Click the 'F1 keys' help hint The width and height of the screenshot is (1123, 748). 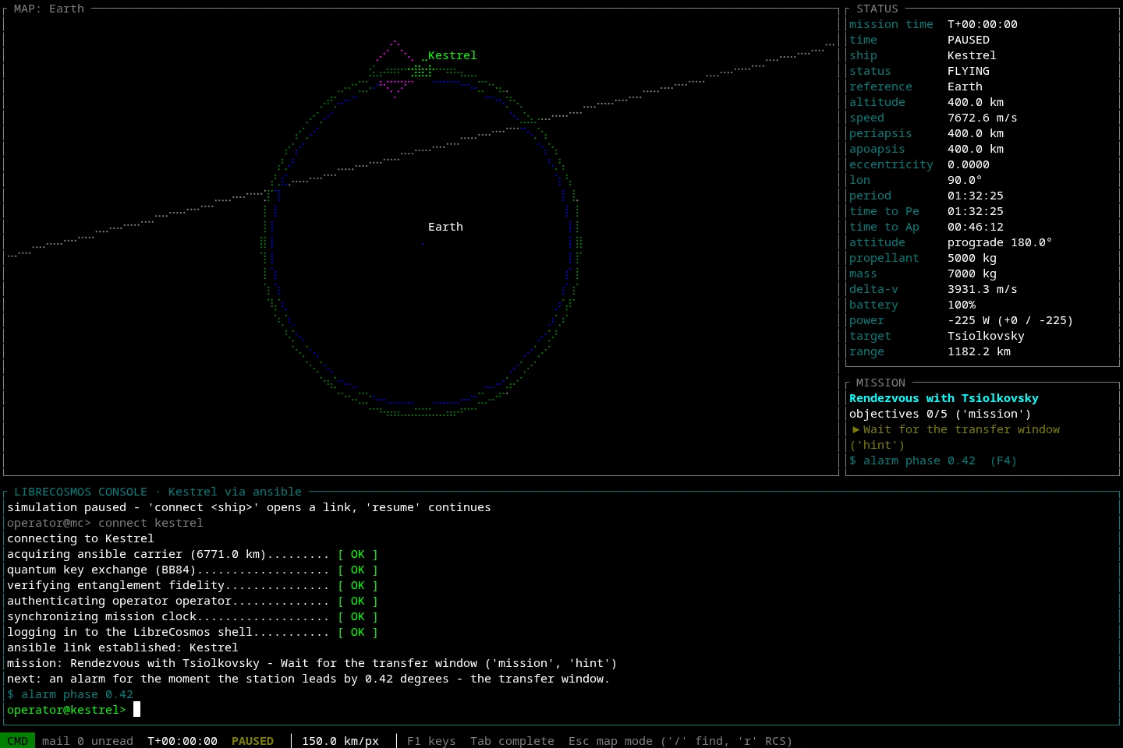click(431, 741)
